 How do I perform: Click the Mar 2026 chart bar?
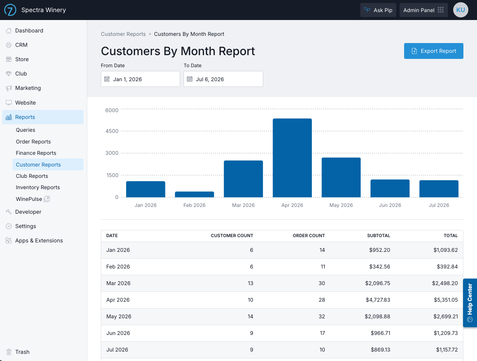click(243, 179)
